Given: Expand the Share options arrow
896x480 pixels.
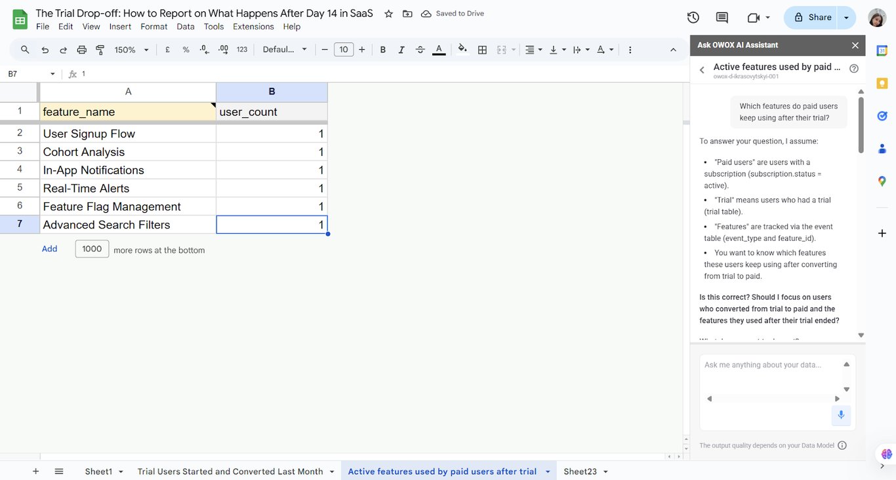Looking at the screenshot, I should point(846,18).
